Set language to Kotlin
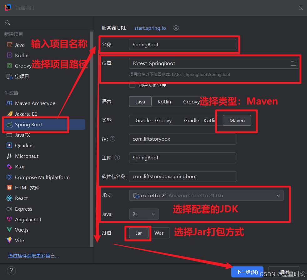 pos(164,102)
